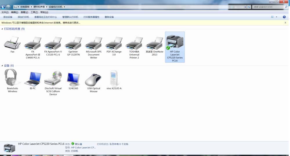This screenshot has width=290, height=156.
Task: Select FX ApeosPort-III C4400 PCL 6 printer
Action: tap(33, 43)
